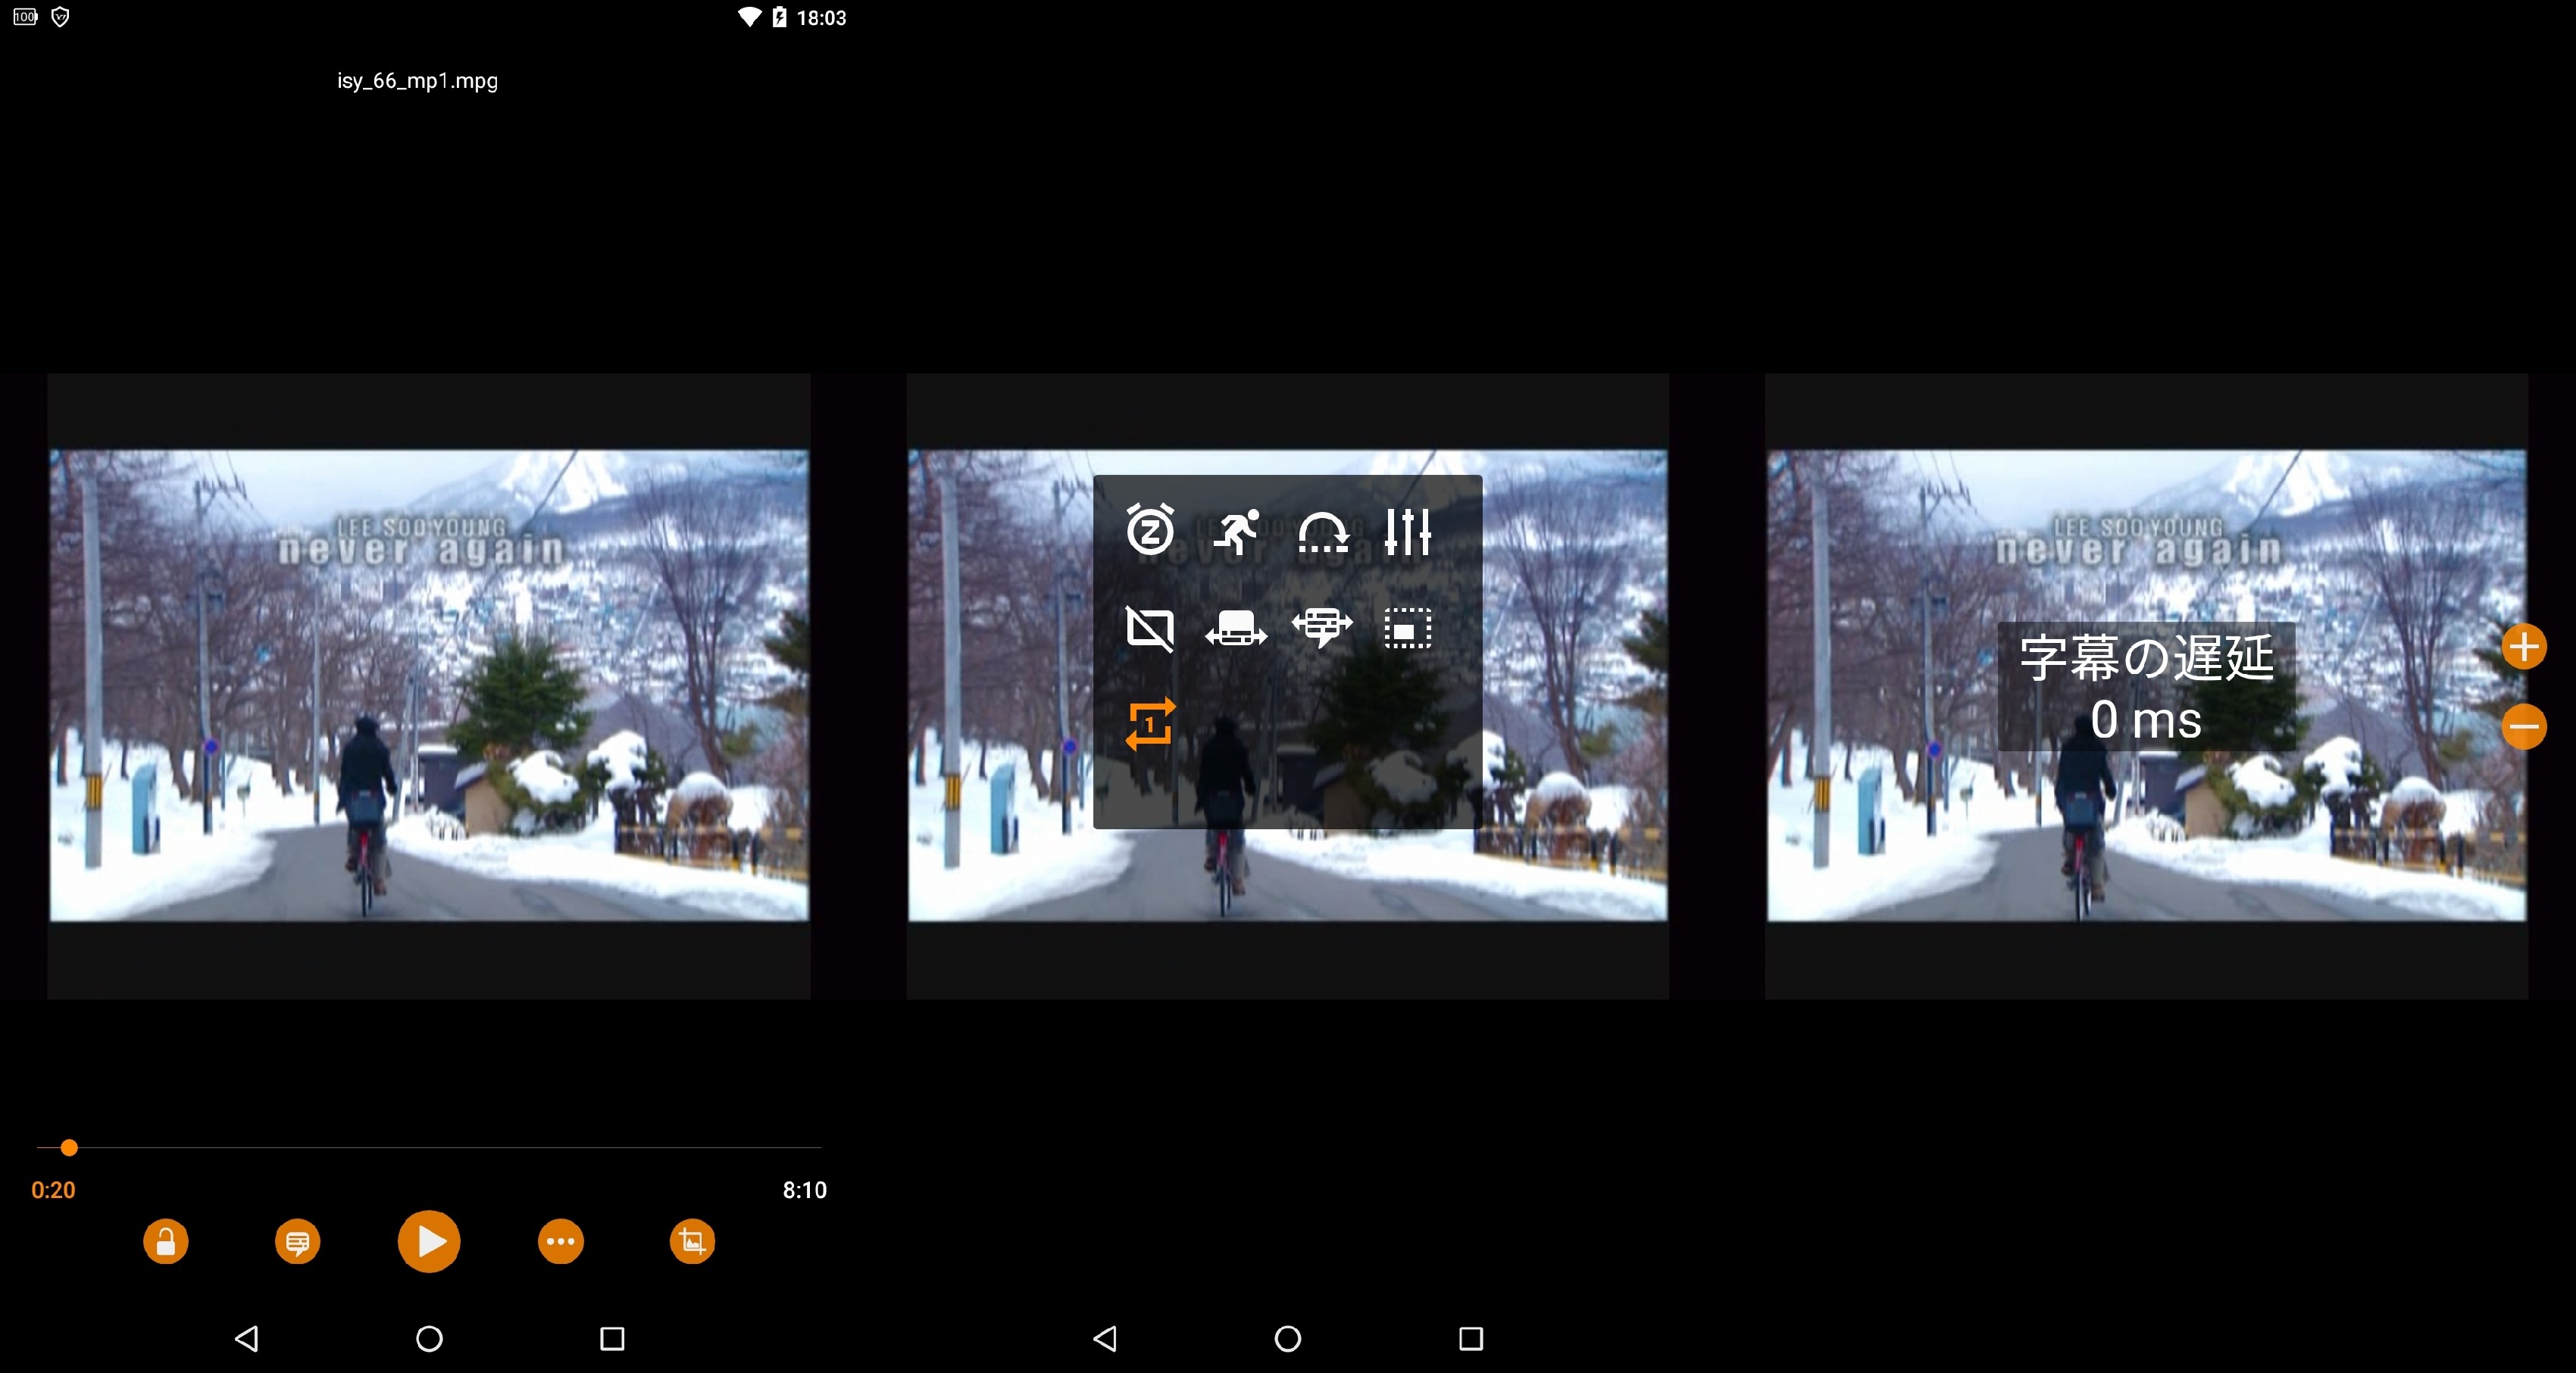Click the orange seek bar handle
The width and height of the screenshot is (2576, 1373).
[69, 1147]
